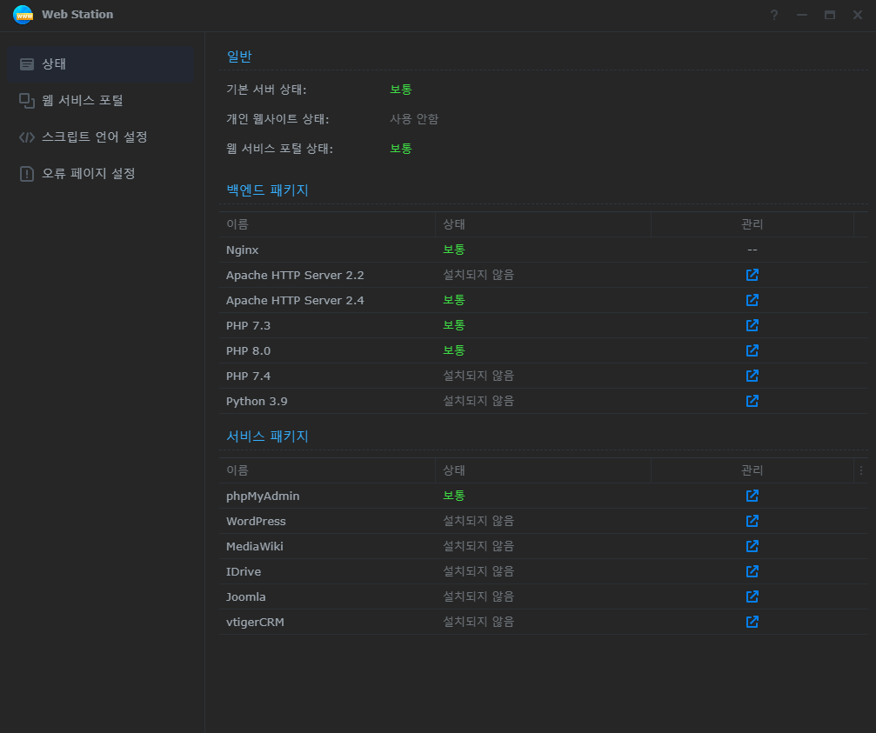Click the Web Station app logo
Image resolution: width=876 pixels, height=733 pixels.
click(23, 15)
